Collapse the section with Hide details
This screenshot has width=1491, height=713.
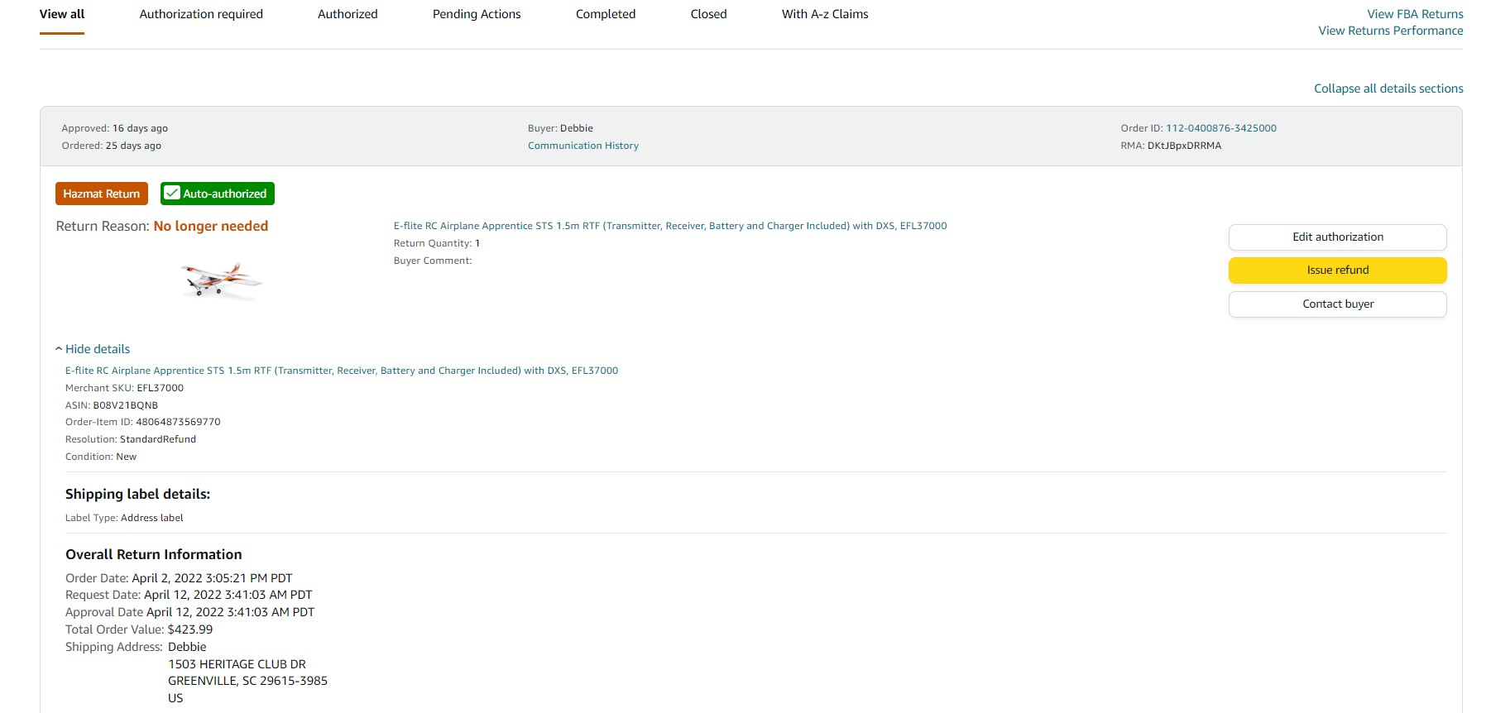[97, 349]
